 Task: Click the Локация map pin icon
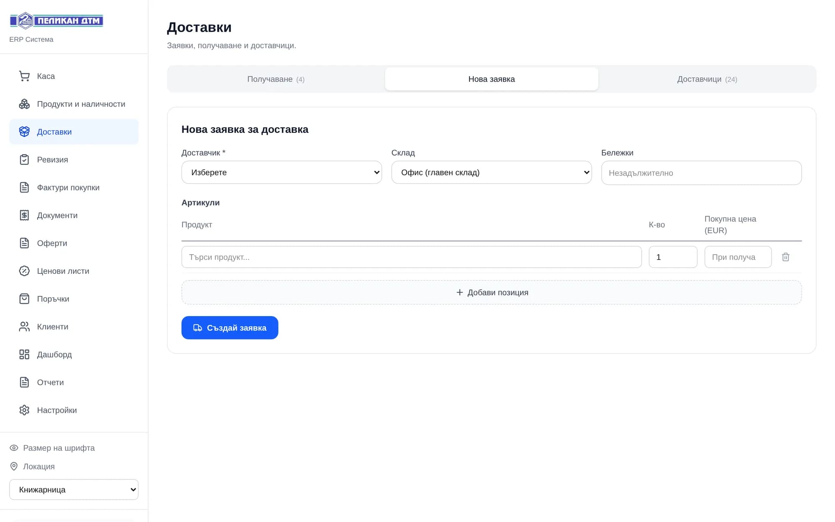[x=14, y=466]
